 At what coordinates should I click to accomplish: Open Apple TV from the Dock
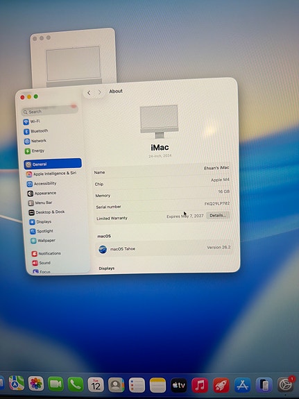pos(178,385)
